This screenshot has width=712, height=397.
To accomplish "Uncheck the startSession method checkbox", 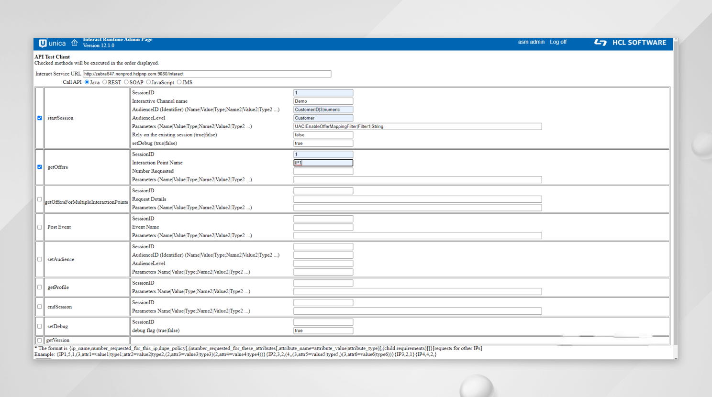I will tap(40, 118).
